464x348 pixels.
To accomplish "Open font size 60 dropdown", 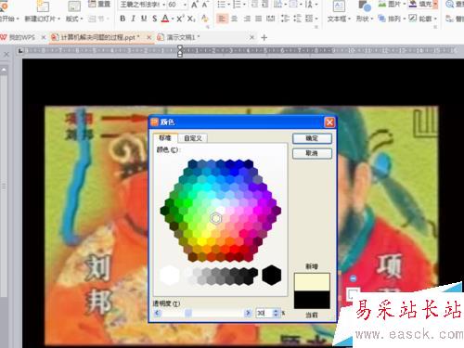I will pyautogui.click(x=185, y=5).
